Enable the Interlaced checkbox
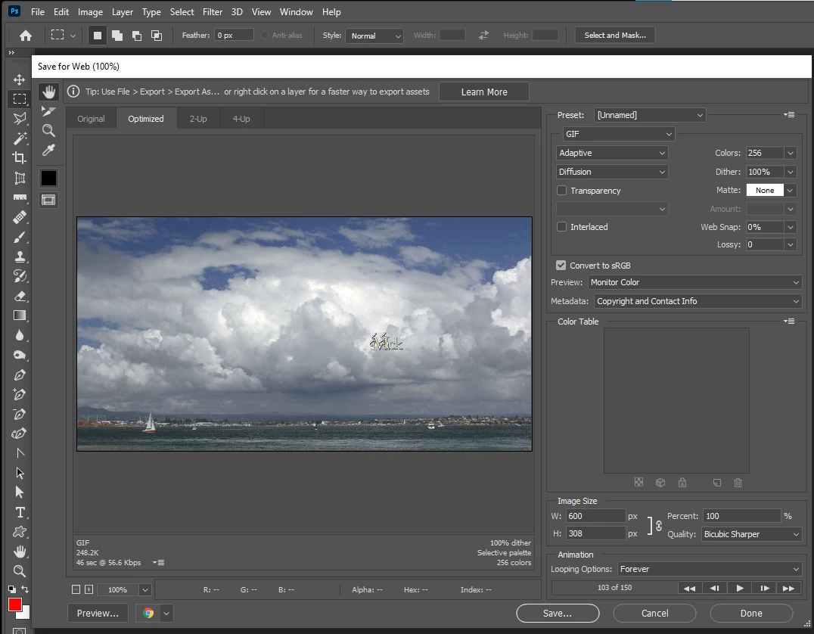The width and height of the screenshot is (814, 634). point(562,227)
